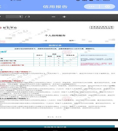
Task: Click the page footer 第1页 共3页
Action: (54, 117)
